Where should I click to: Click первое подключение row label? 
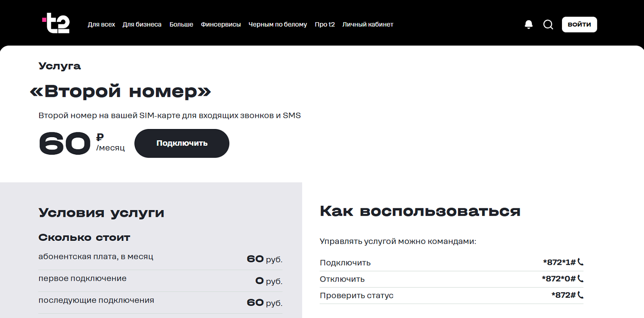82,279
